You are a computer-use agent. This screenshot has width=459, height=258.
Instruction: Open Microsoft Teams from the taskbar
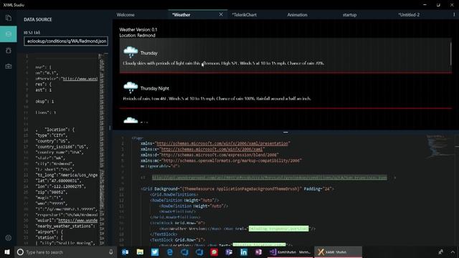[x=229, y=252]
